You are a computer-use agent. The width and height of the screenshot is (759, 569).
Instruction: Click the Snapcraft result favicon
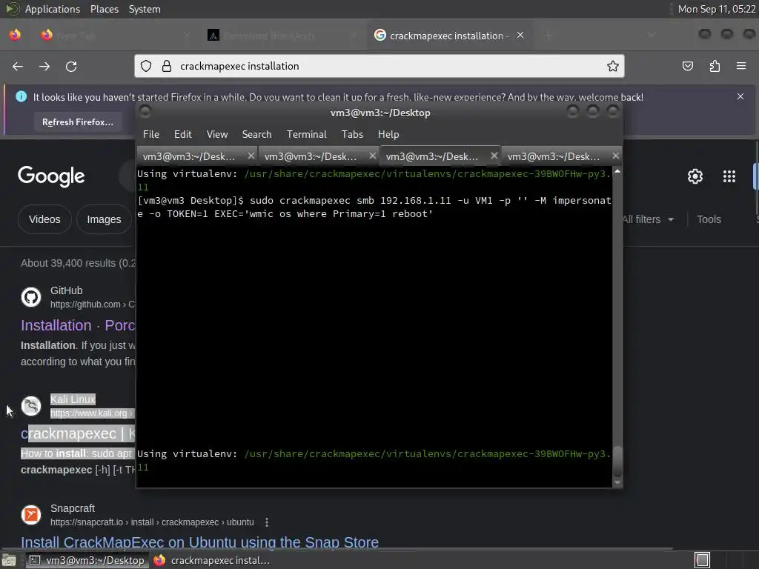pyautogui.click(x=31, y=515)
